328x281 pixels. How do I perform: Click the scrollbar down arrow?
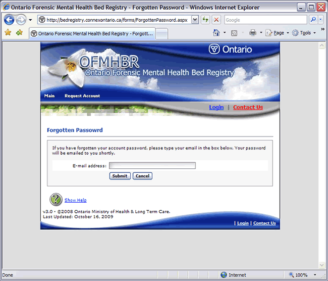point(322,265)
